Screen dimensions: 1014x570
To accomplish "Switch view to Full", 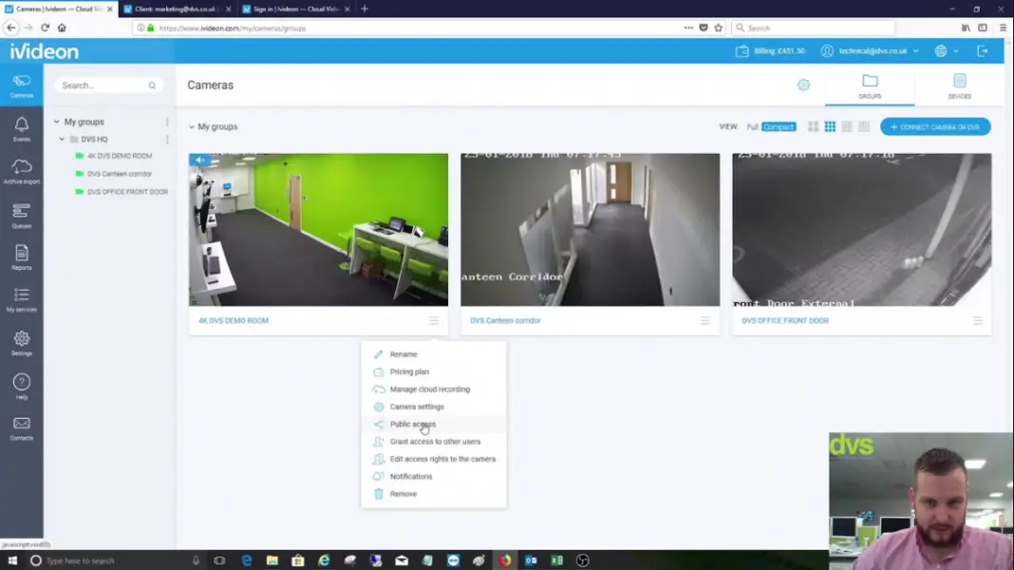I will pyautogui.click(x=752, y=126).
